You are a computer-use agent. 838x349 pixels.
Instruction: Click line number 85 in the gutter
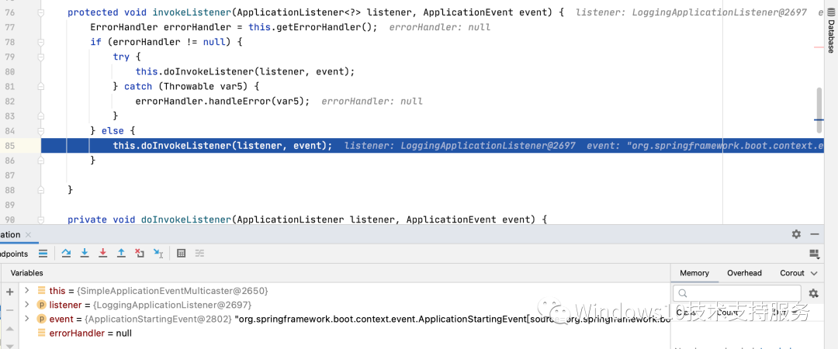pos(9,145)
